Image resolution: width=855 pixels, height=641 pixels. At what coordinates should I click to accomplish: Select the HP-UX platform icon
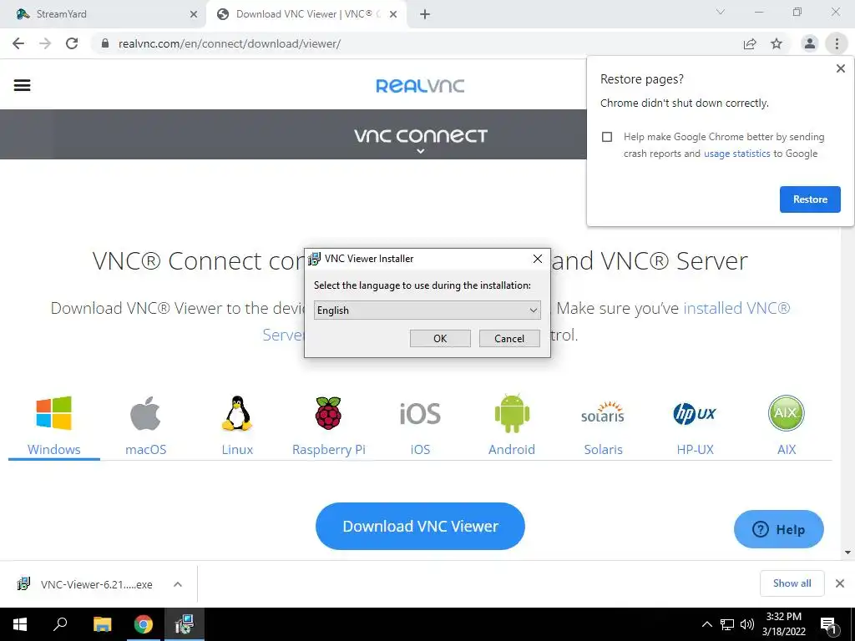click(694, 414)
